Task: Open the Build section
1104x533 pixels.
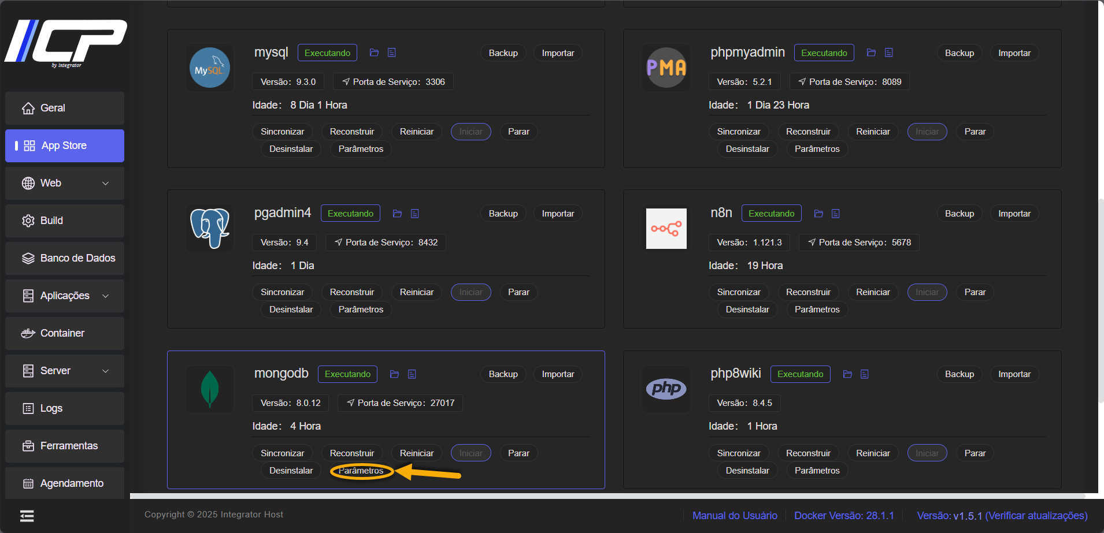Action: pyautogui.click(x=65, y=221)
